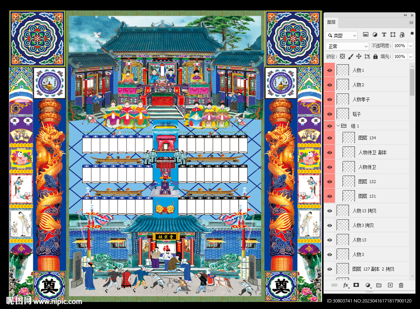The width and height of the screenshot is (420, 309).
Task: Hide the 图层 134 layer
Action: click(x=329, y=138)
